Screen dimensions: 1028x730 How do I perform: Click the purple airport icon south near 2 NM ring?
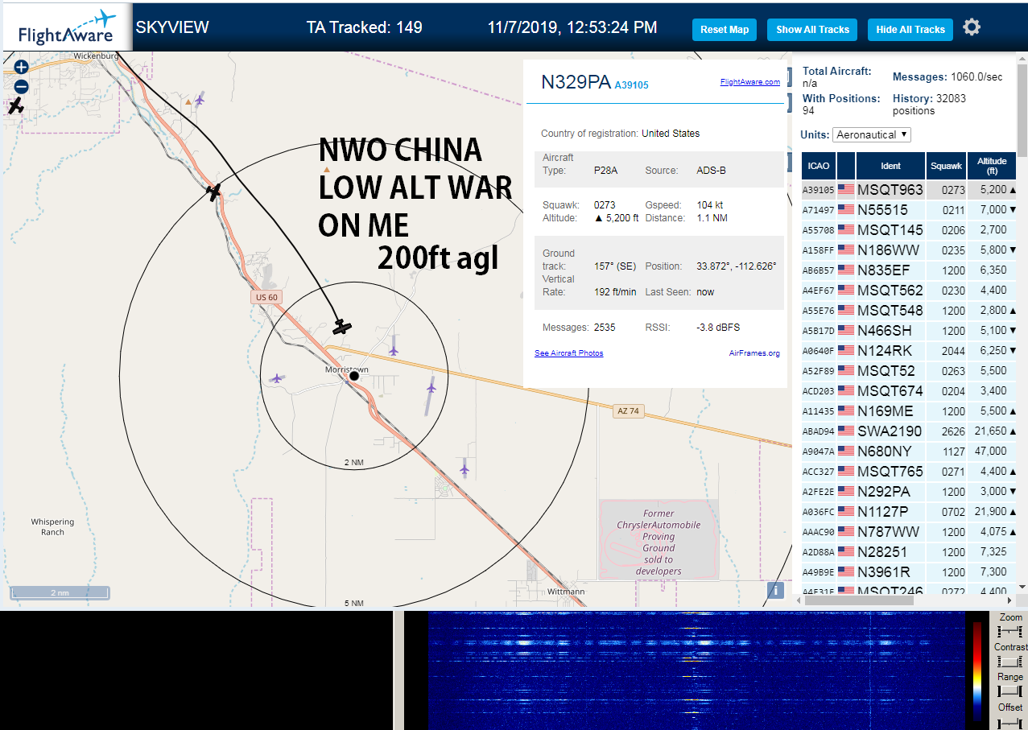click(464, 468)
